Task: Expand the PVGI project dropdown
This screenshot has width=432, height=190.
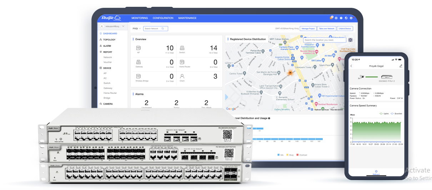Action: tap(137, 29)
